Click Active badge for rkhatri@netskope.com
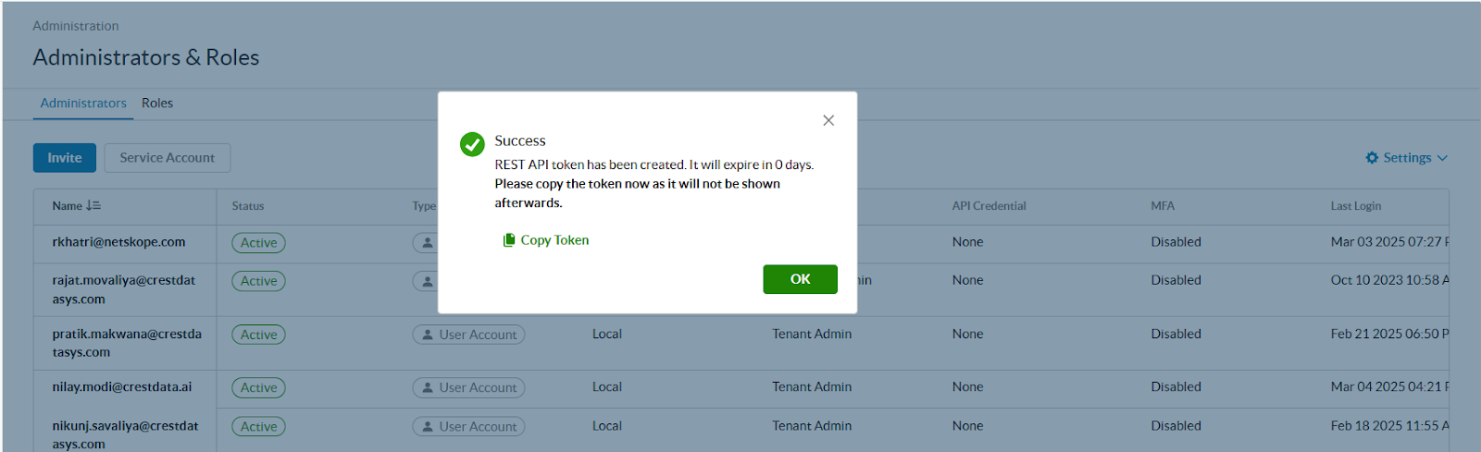Screen dimensions: 1481x452 [258, 243]
